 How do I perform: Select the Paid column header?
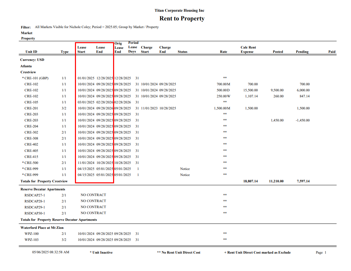pyautogui.click(x=332, y=52)
